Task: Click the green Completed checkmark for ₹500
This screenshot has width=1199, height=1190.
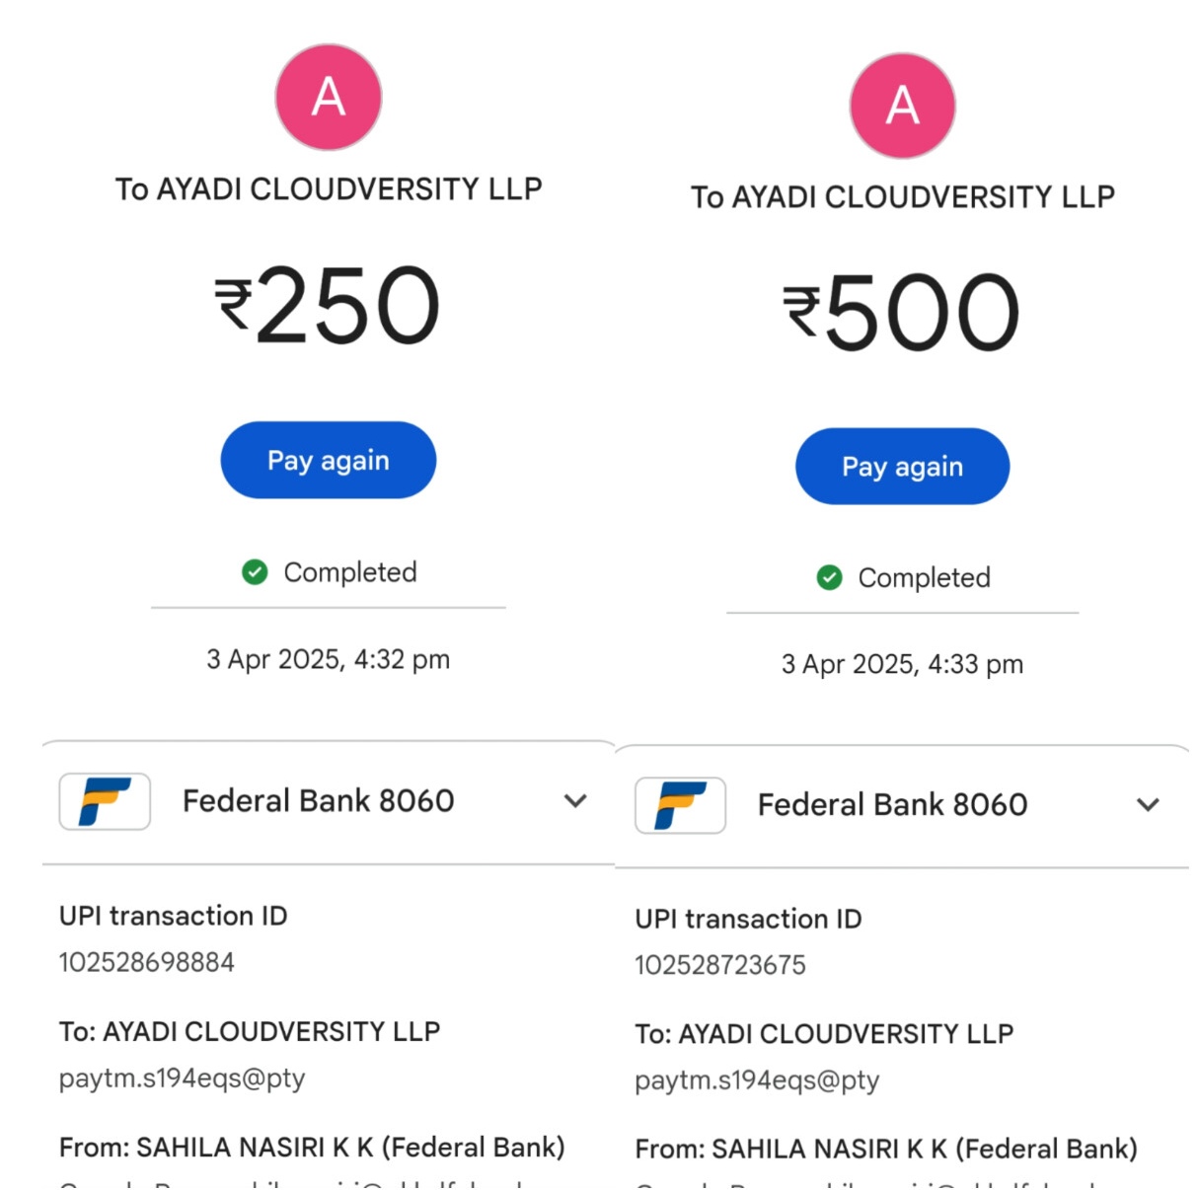Action: (x=829, y=577)
